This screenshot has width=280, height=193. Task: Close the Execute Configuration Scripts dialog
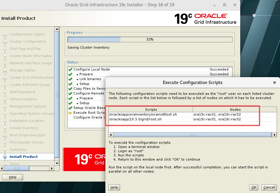(275, 83)
